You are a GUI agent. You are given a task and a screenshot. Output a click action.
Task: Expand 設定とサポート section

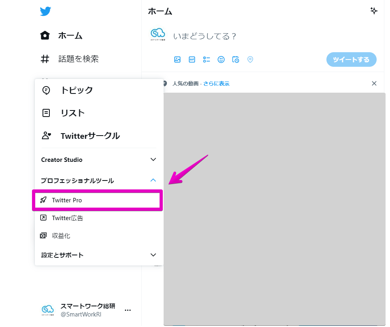coord(99,255)
